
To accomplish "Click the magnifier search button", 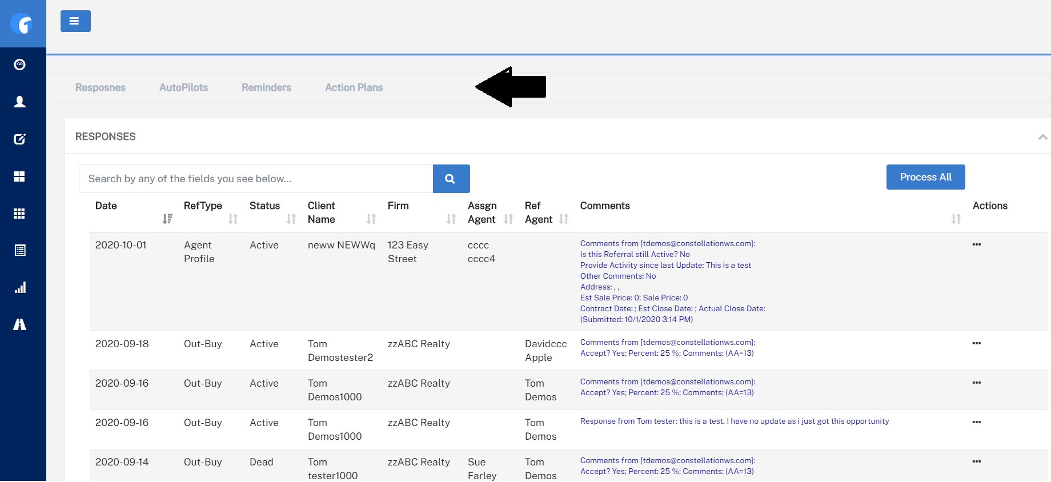I will (451, 179).
